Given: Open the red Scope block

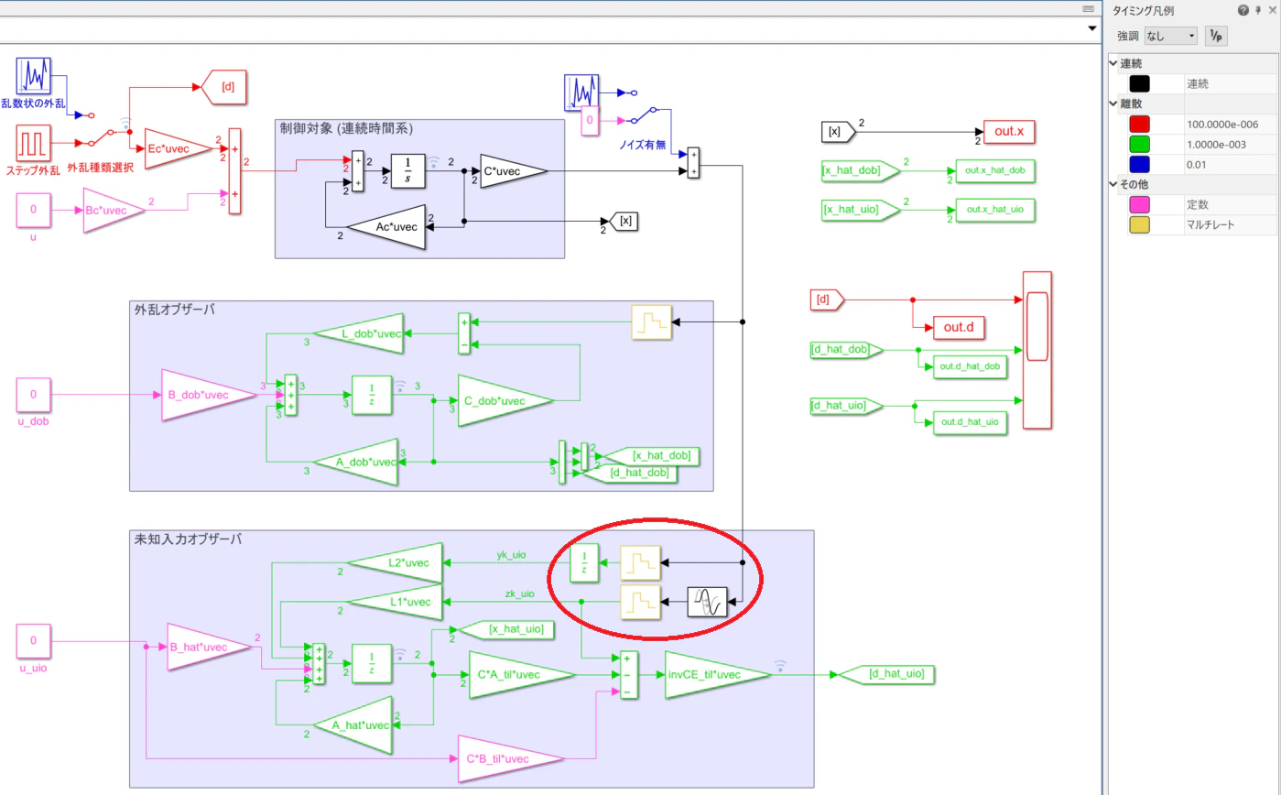Looking at the screenshot, I should point(1037,350).
